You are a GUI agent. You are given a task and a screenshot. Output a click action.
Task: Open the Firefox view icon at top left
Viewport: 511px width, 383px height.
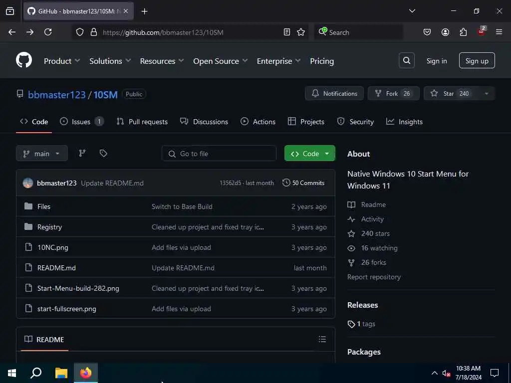coord(10,11)
